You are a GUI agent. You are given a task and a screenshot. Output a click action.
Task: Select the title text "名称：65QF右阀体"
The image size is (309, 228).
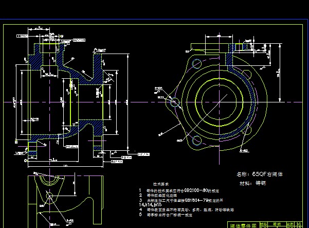pos(260,174)
